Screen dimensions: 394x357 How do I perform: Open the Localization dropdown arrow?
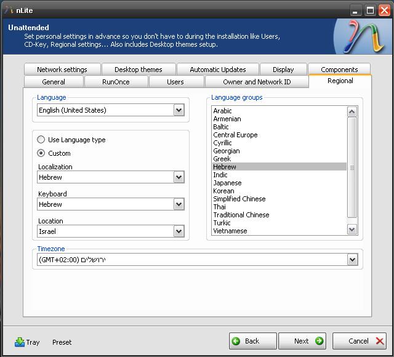click(x=179, y=177)
